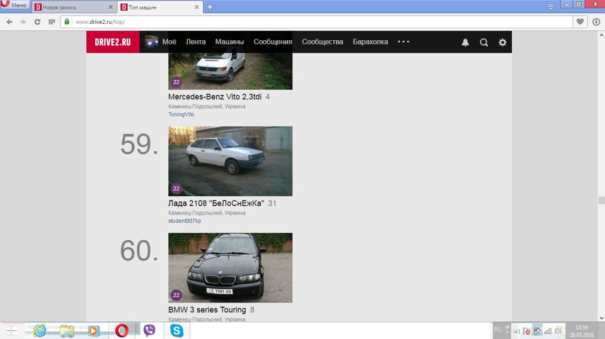Open volume speaker tray icon
Image resolution: width=605 pixels, height=339 pixels.
click(x=558, y=331)
